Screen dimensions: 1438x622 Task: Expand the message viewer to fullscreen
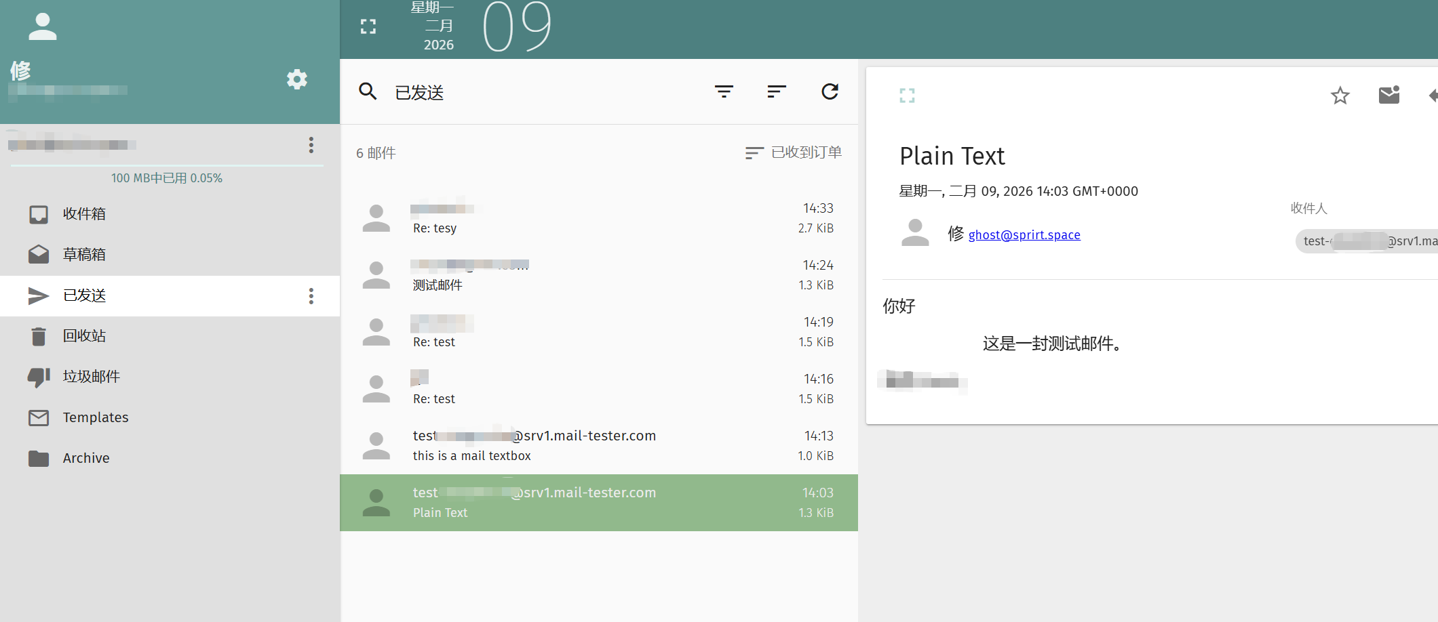(x=907, y=96)
